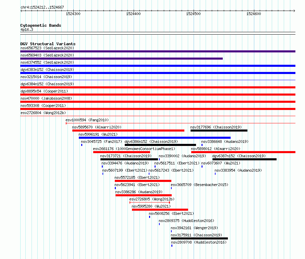Select dgv6384n152 (Chaisson2019) label
This screenshot has width=305, height=259.
coord(47,84)
